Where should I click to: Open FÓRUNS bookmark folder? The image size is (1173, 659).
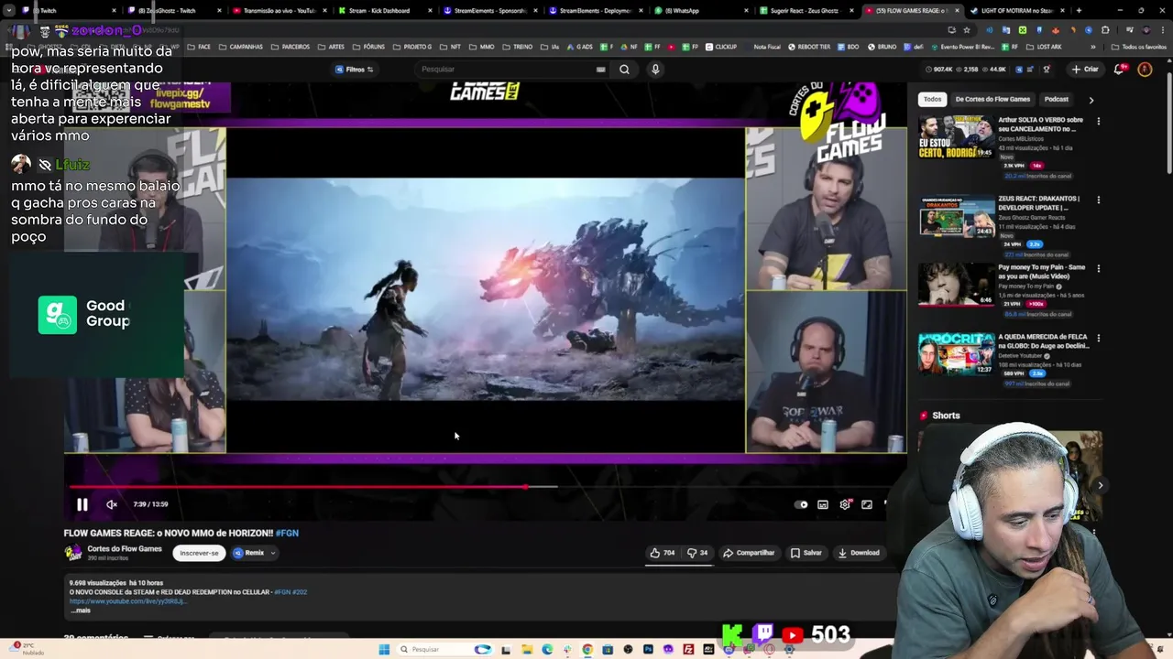point(367,47)
